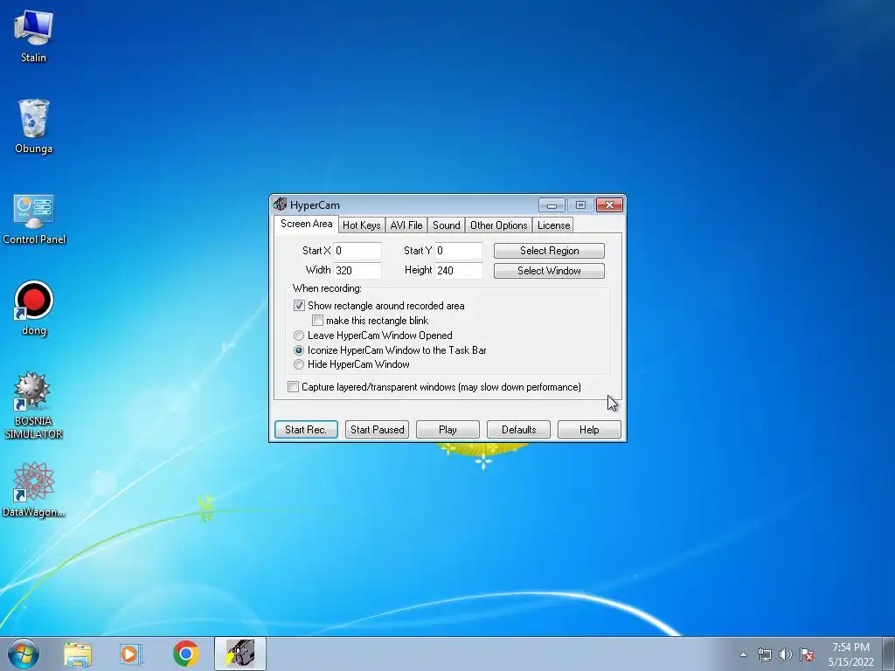Open the volume speaker tray icon
The image size is (895, 671).
click(x=786, y=654)
